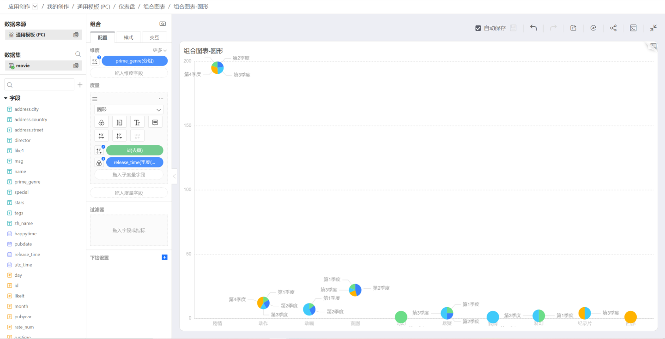Toggle the 自动保存 checkbox
Screen dimensions: 665x339
478,28
